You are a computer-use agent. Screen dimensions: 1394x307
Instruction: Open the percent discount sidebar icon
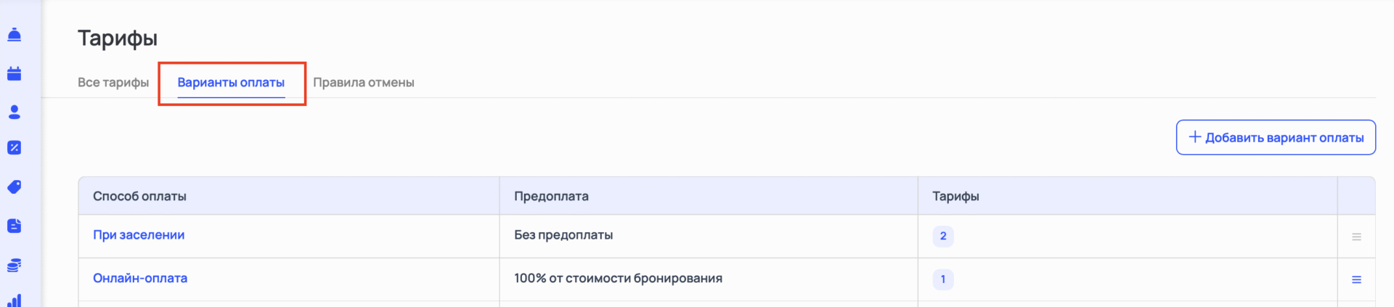coord(14,147)
